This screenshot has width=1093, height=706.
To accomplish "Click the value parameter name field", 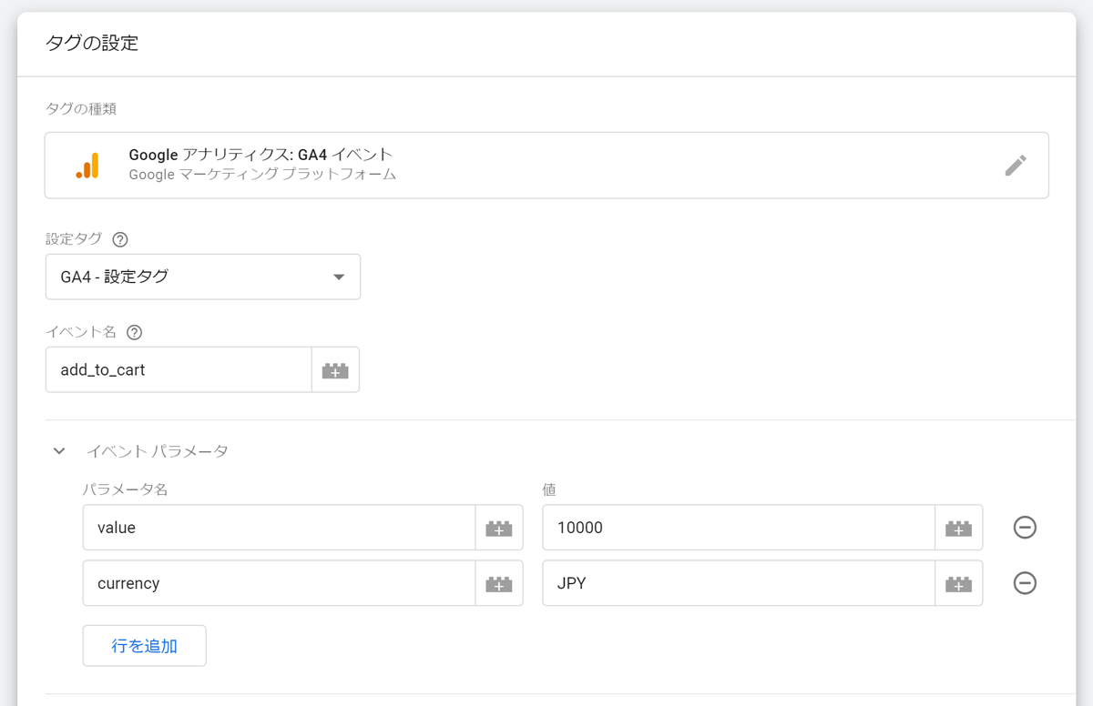I will [279, 528].
